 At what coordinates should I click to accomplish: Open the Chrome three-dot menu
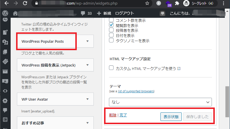point(223,3)
